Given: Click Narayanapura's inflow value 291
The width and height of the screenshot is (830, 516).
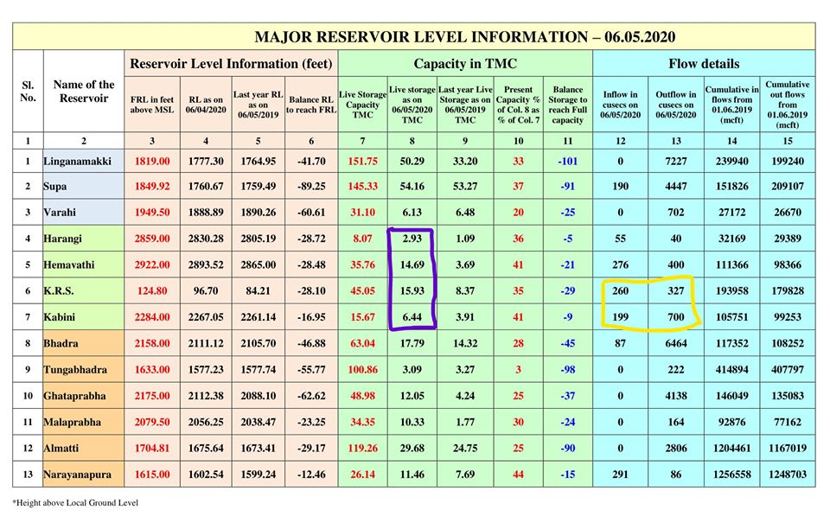Looking at the screenshot, I should tap(620, 475).
